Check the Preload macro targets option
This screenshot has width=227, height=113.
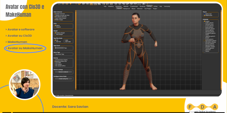tap(55, 60)
